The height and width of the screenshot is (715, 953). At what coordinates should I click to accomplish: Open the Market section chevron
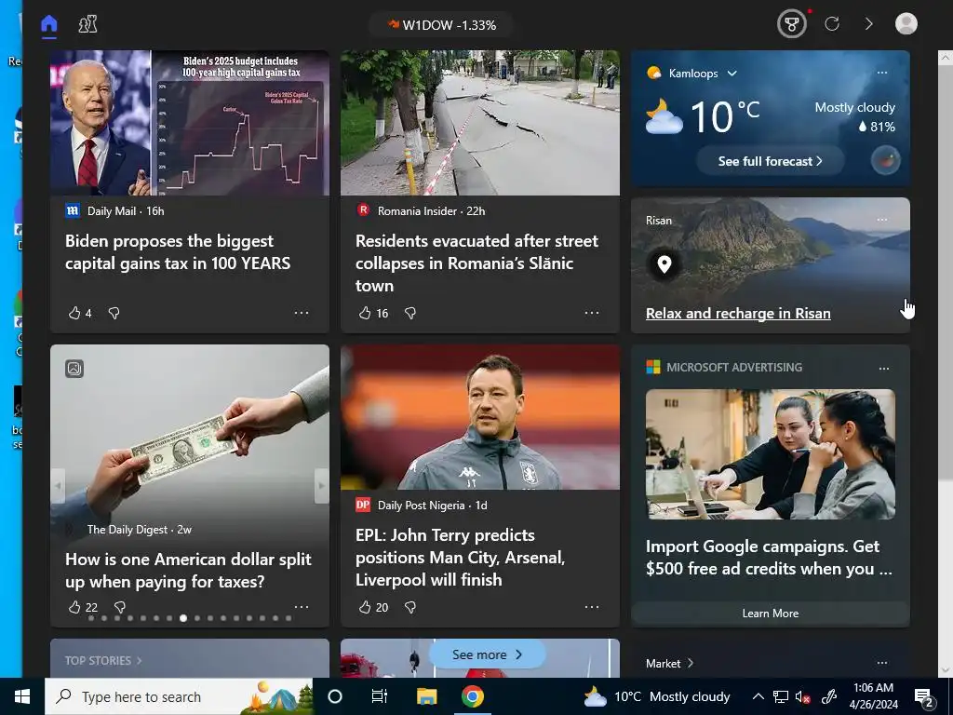(x=690, y=663)
